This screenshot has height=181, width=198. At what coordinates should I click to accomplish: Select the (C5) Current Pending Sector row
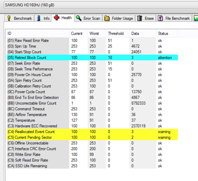92,137
